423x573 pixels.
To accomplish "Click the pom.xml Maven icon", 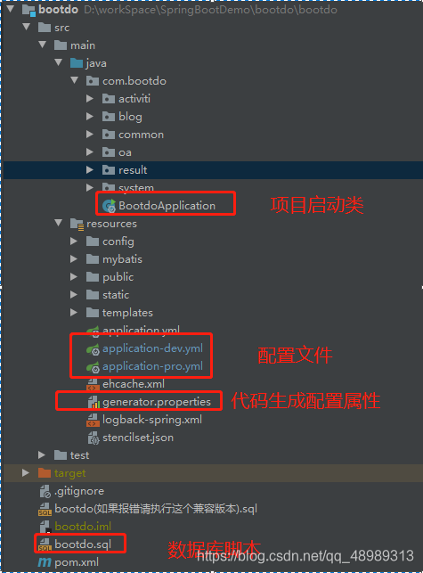I will point(45,562).
